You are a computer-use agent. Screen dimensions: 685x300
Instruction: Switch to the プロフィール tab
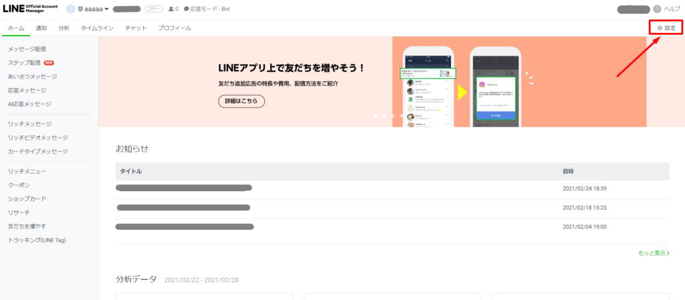tap(175, 28)
